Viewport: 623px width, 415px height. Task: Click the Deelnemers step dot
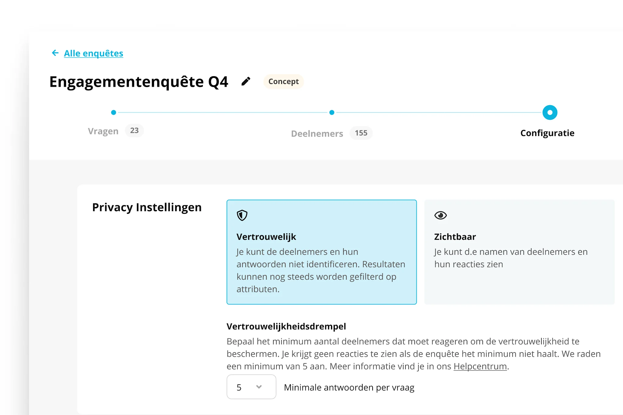[x=332, y=112]
